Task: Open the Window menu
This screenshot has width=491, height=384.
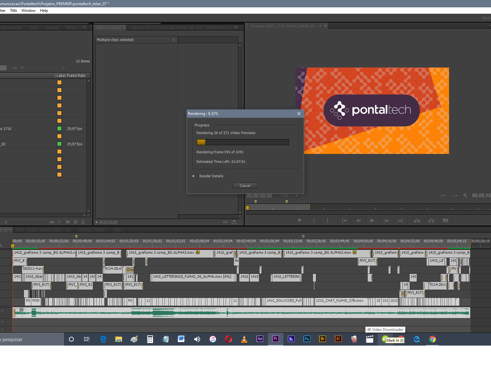Action: (28, 11)
